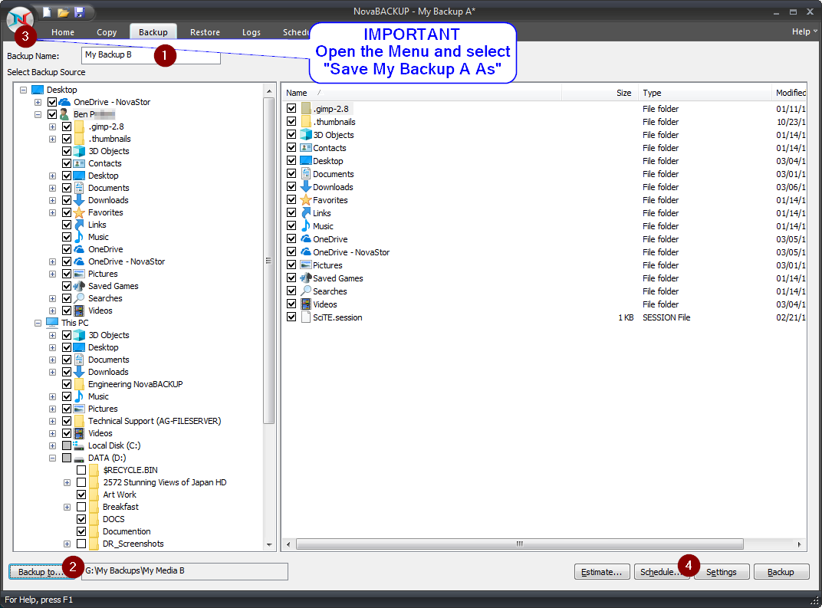Select the Music note icon in file list
The width and height of the screenshot is (822, 608).
[x=306, y=226]
